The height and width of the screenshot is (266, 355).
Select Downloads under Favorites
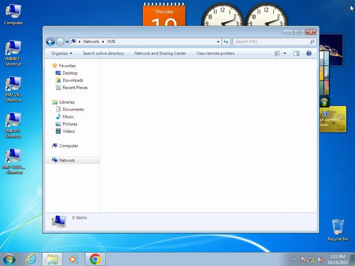pos(73,80)
